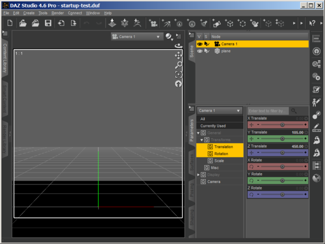Click the parameter filter text field

268,110
